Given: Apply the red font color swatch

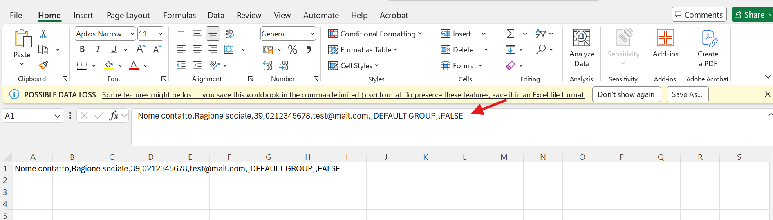Looking at the screenshot, I should pos(134,65).
